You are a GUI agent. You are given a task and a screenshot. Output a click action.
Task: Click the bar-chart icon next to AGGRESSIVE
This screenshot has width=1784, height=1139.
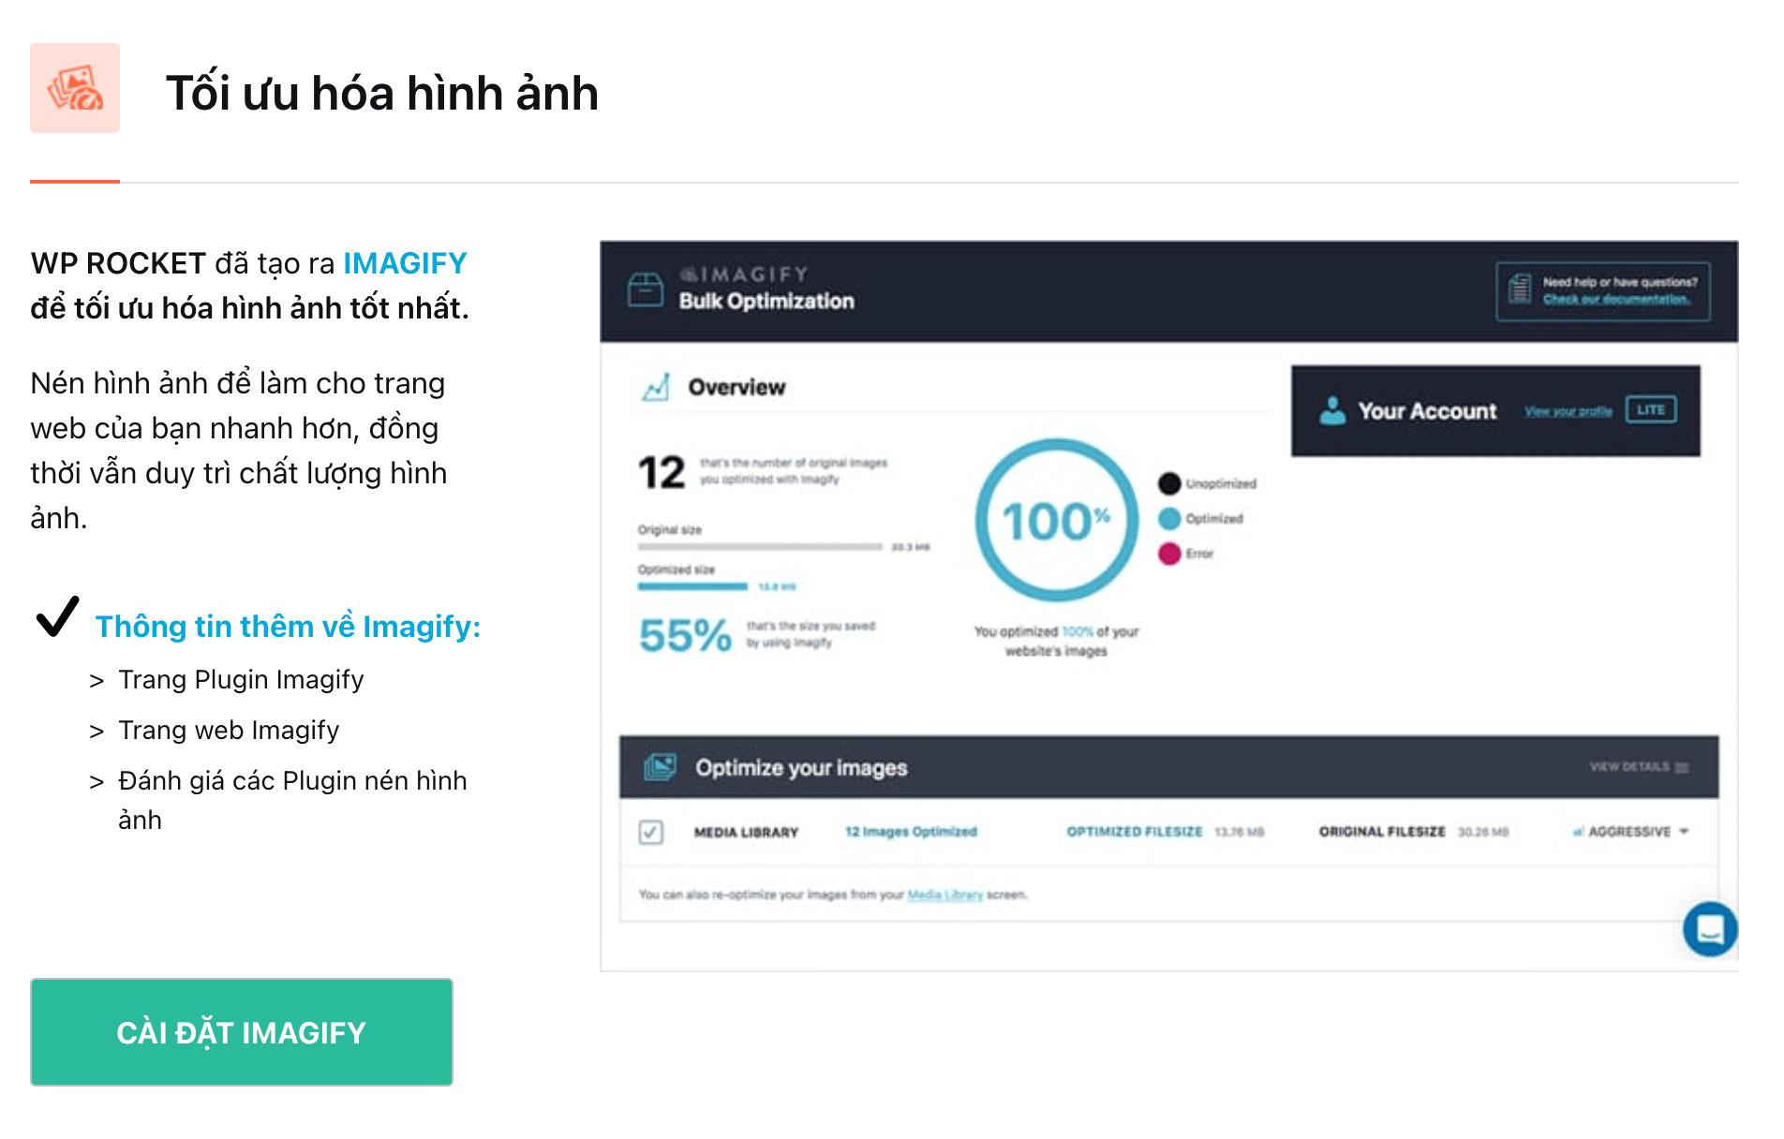[1579, 832]
